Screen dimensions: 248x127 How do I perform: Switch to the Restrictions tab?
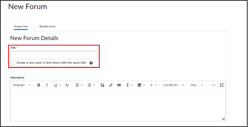click(x=47, y=26)
